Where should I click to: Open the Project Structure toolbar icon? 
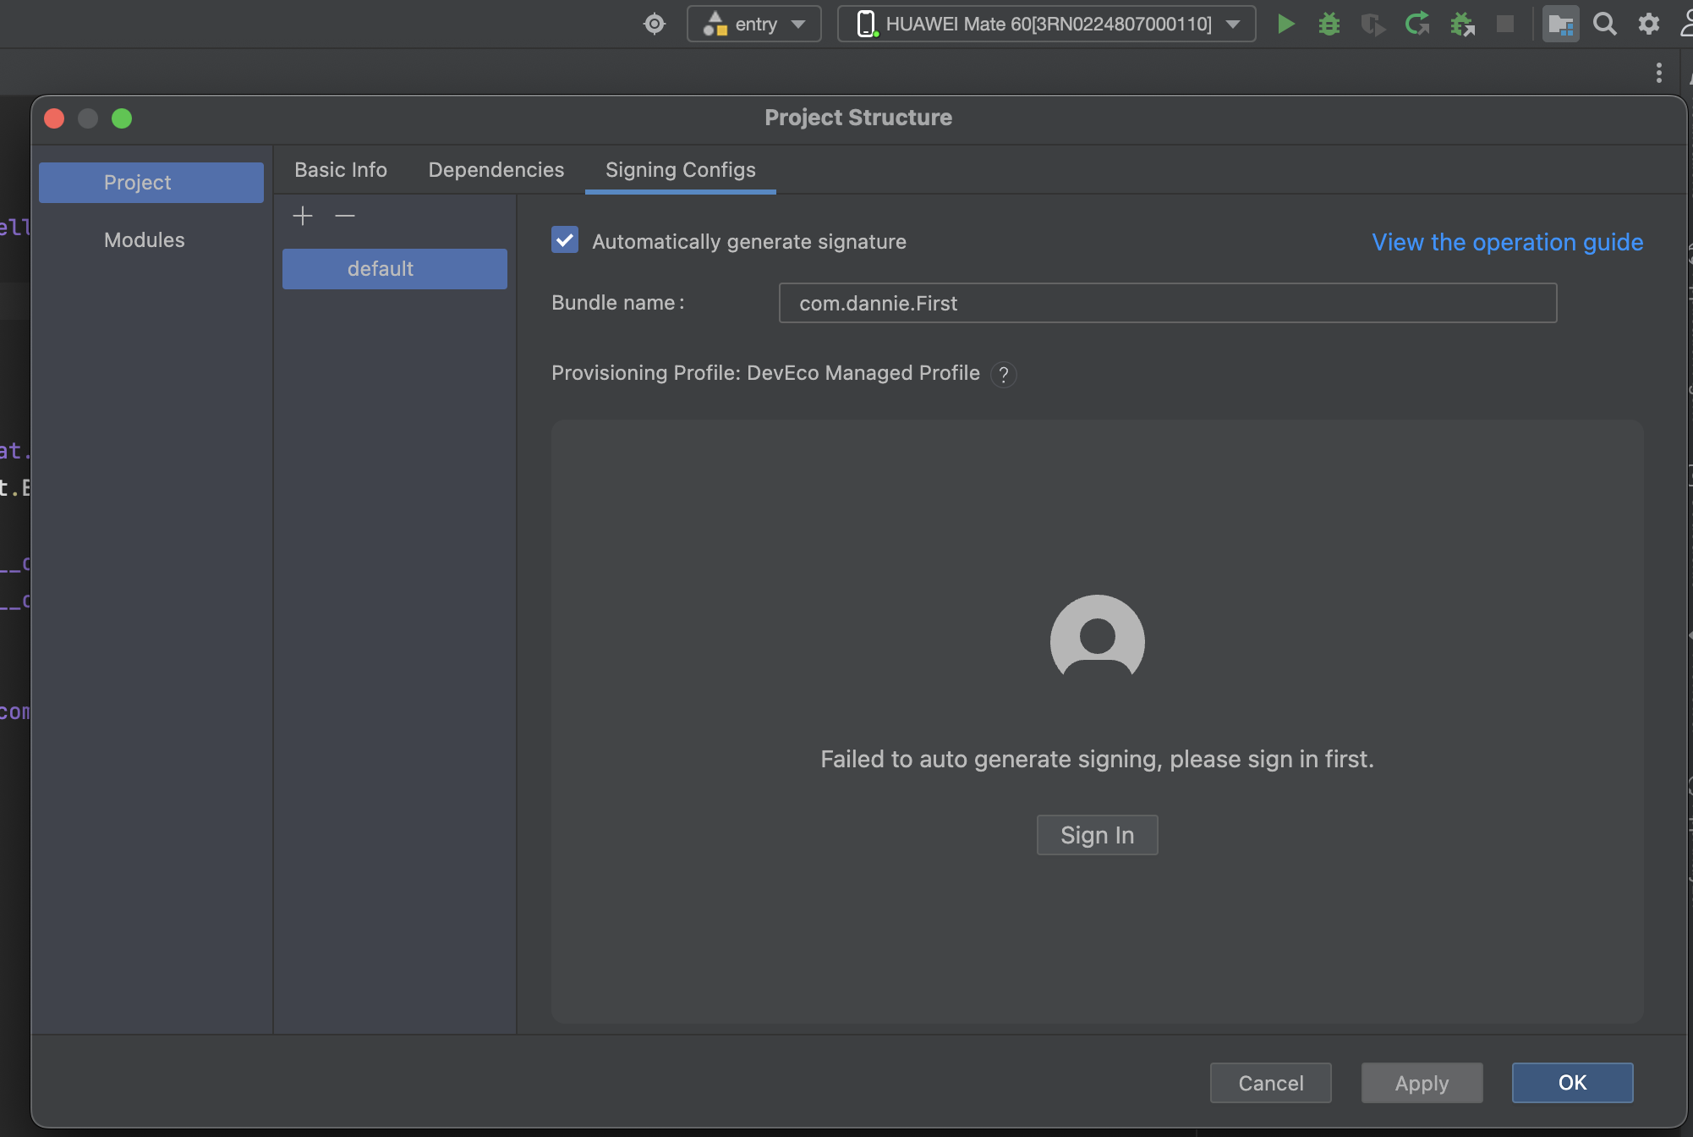coord(1560,24)
